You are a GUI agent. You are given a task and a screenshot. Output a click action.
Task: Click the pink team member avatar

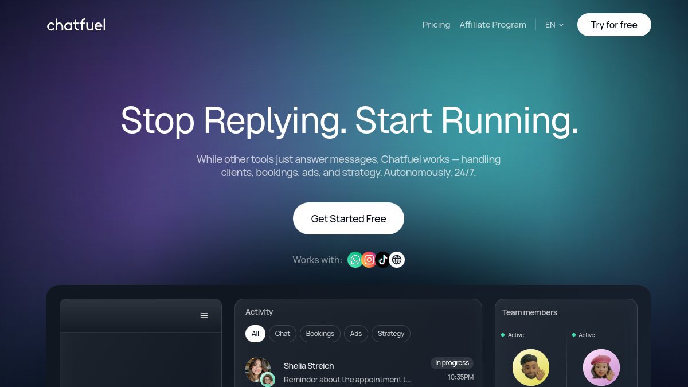pyautogui.click(x=601, y=368)
